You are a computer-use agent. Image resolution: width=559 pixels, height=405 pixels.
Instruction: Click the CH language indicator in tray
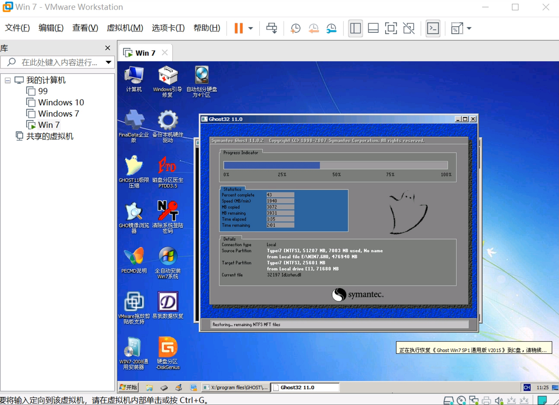click(x=527, y=387)
